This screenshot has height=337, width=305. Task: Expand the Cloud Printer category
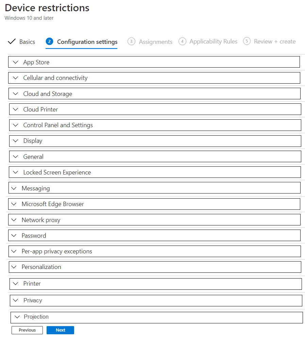click(x=40, y=109)
